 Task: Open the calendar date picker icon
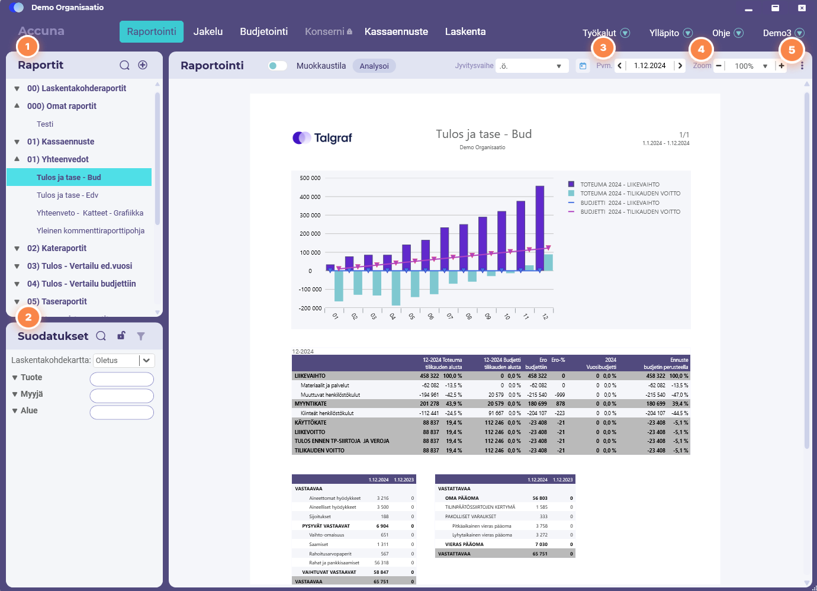583,66
